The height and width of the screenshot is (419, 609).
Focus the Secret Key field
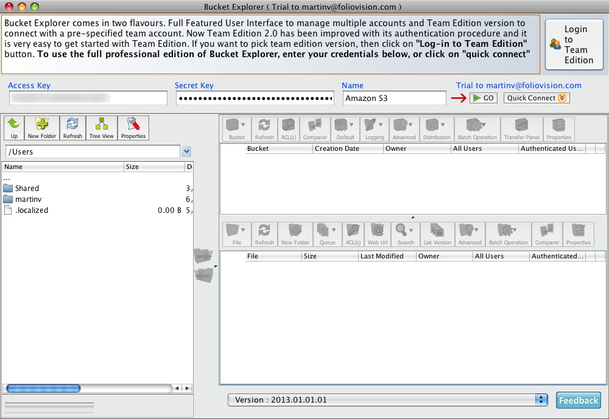255,98
